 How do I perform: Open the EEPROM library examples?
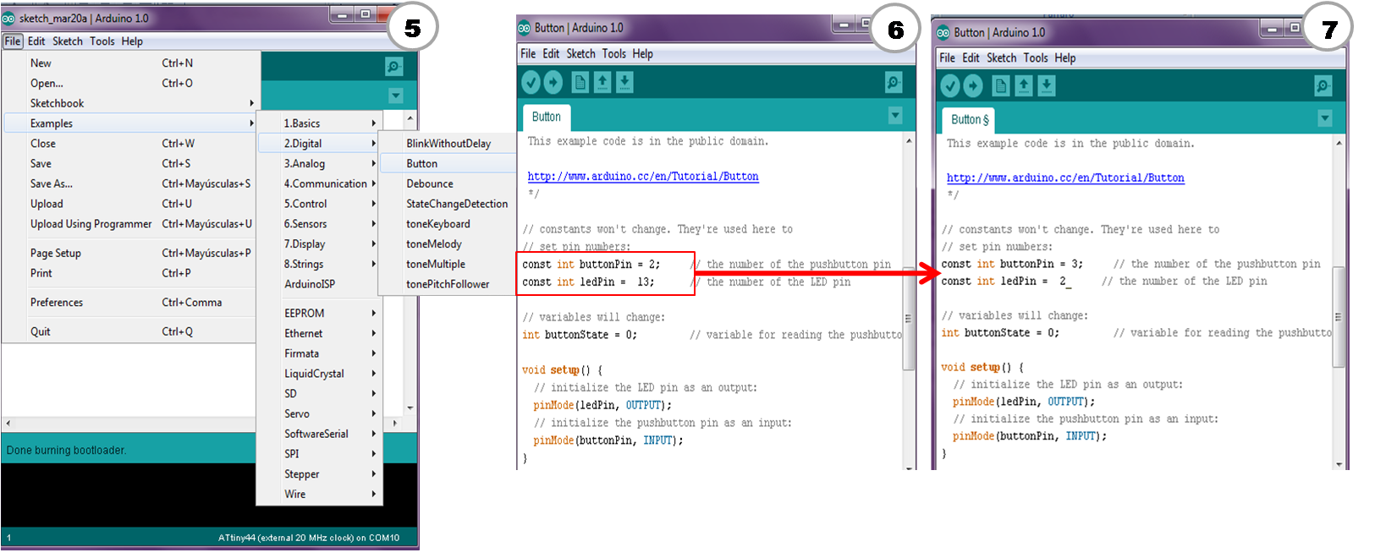tap(321, 313)
